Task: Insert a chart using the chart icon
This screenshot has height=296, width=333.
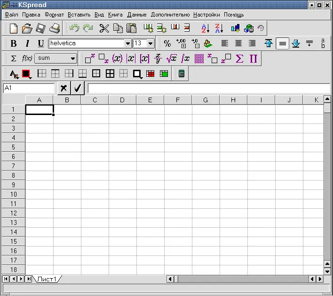Action: coord(236,28)
